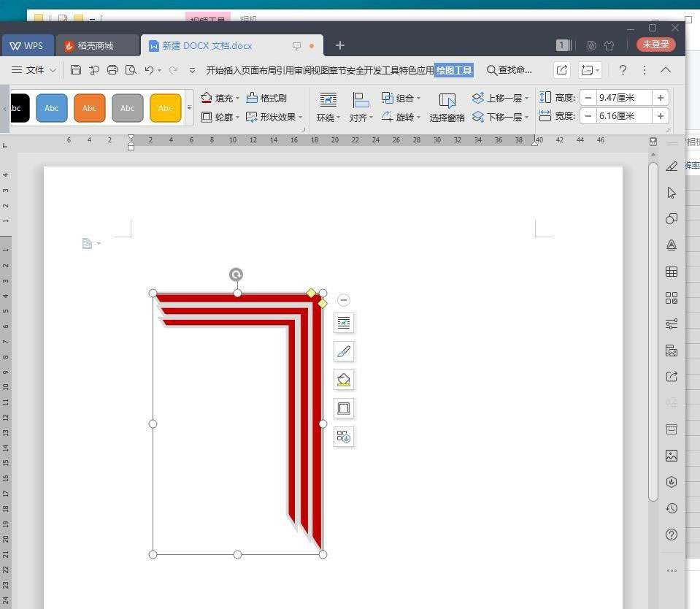Click the help icon in right sidebar
This screenshot has width=700, height=609.
[672, 535]
